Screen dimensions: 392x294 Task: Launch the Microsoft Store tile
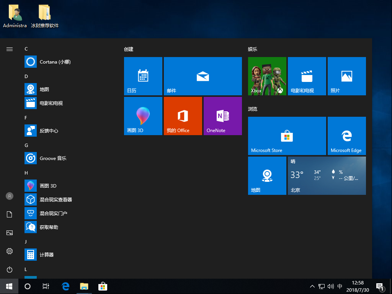click(287, 136)
